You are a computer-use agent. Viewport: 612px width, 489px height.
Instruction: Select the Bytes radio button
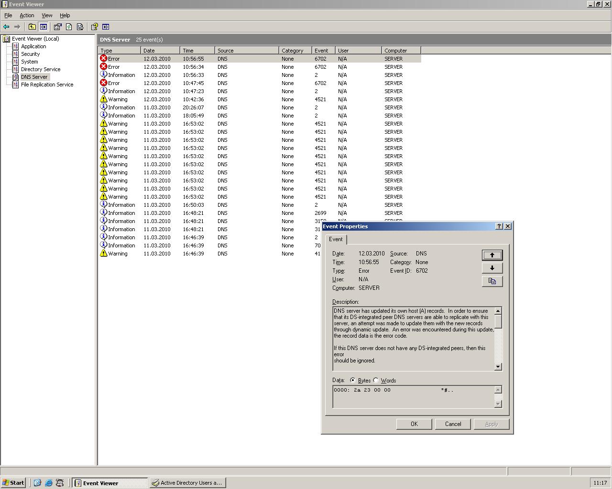(x=353, y=381)
